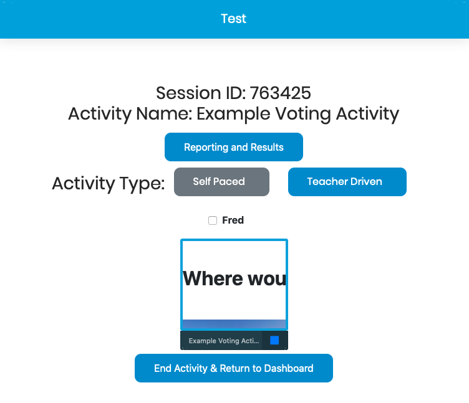Switch activity type to Self Paced

tap(221, 182)
